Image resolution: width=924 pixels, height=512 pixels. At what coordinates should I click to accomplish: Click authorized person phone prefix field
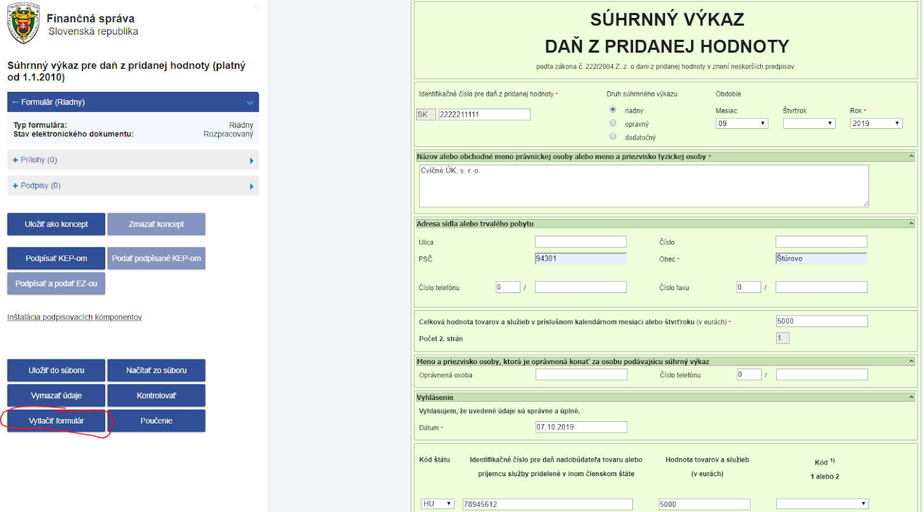[749, 374]
